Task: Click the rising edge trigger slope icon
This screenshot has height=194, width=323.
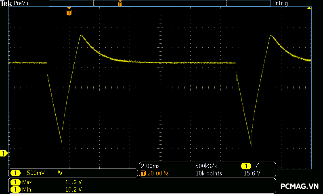Action: (257, 166)
